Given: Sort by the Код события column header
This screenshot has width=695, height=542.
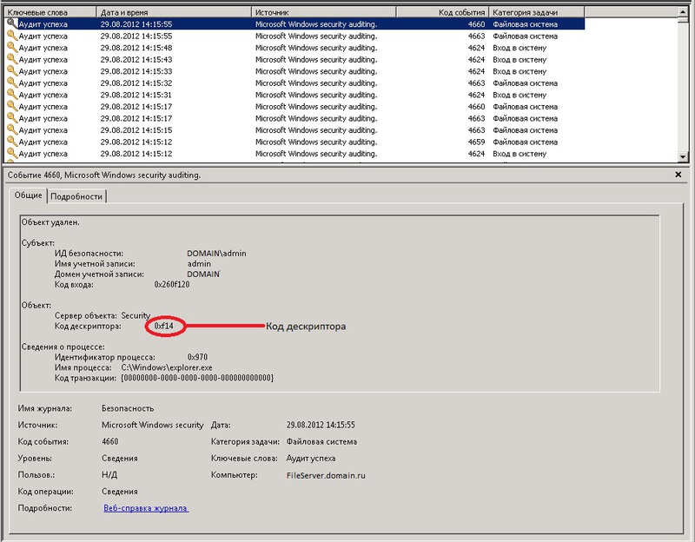Looking at the screenshot, I should pos(442,13).
